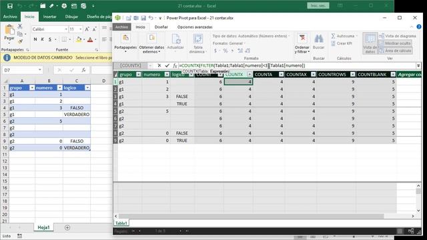This screenshot has width=427, height=240.
Task: Save in Power Pivot quick access toolbar
Action: [x=143, y=18]
